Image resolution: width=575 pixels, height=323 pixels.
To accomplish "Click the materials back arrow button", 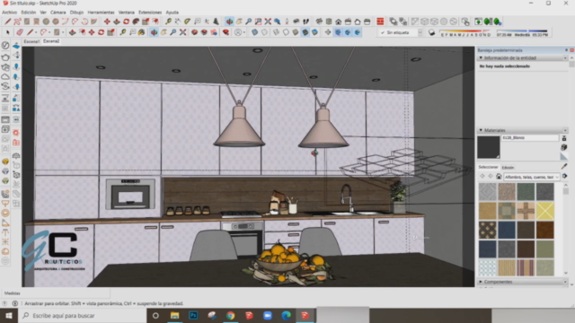I will coord(482,177).
